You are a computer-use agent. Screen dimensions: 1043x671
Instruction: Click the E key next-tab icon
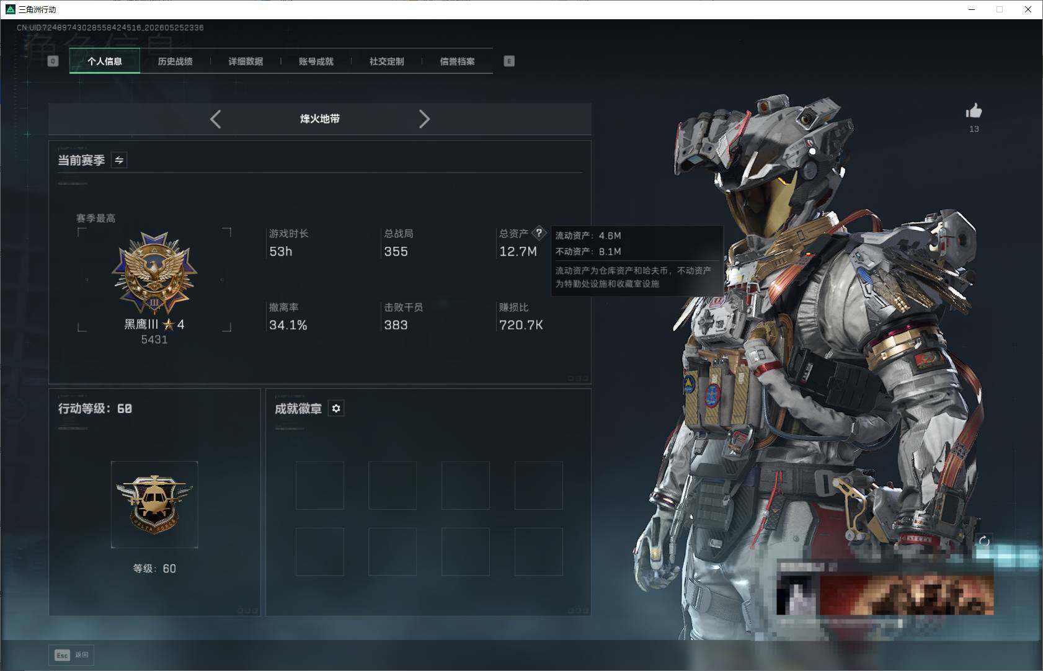coord(509,61)
